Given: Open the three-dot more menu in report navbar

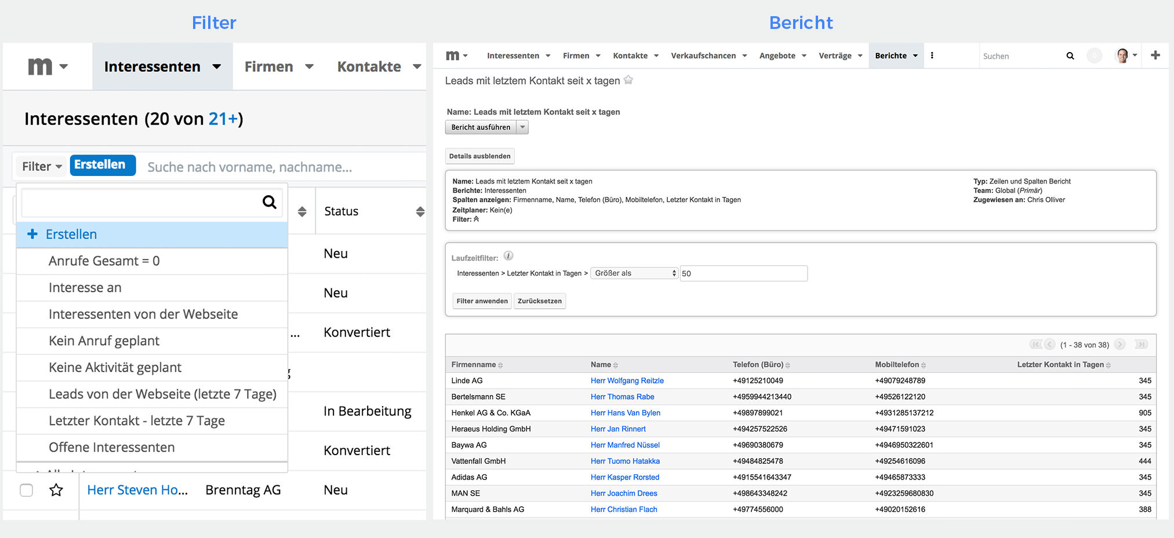Looking at the screenshot, I should click(932, 56).
